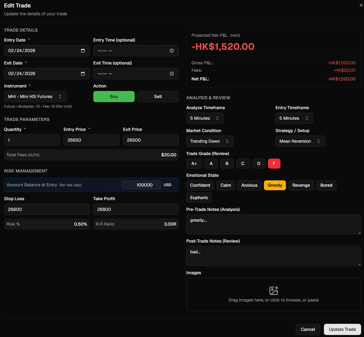Select trade grade A+
Screen dimensions: 364x337
(x=194, y=163)
